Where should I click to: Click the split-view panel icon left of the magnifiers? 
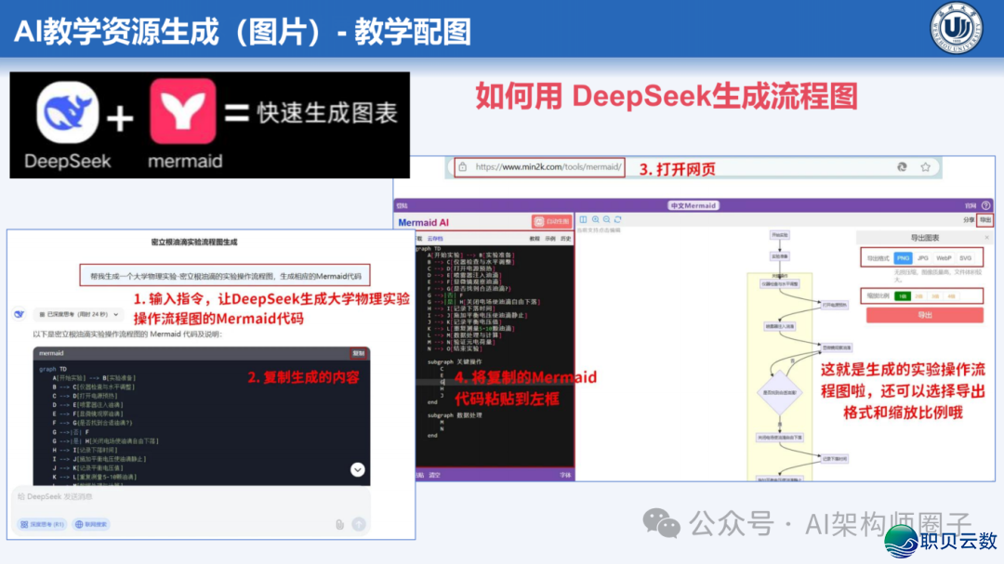tap(584, 219)
